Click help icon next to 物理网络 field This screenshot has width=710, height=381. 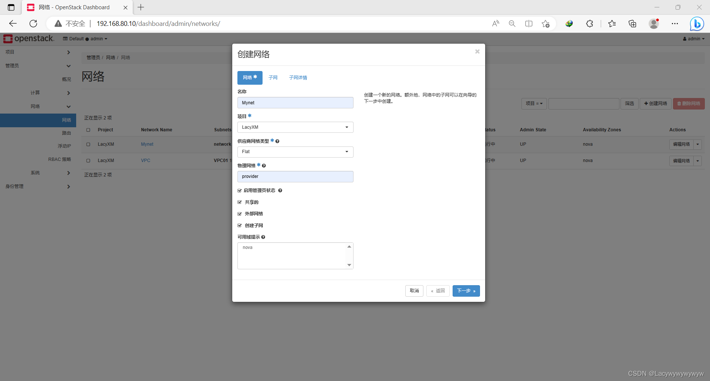(x=263, y=165)
